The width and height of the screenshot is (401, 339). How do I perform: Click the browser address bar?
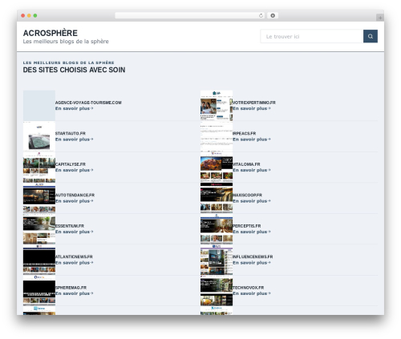coord(190,15)
